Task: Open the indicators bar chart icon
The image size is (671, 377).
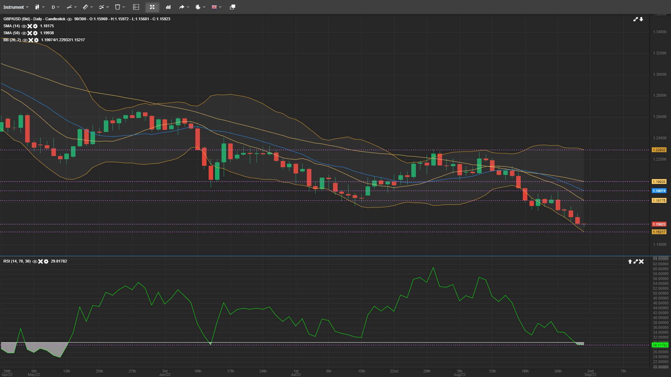Action: click(168, 7)
